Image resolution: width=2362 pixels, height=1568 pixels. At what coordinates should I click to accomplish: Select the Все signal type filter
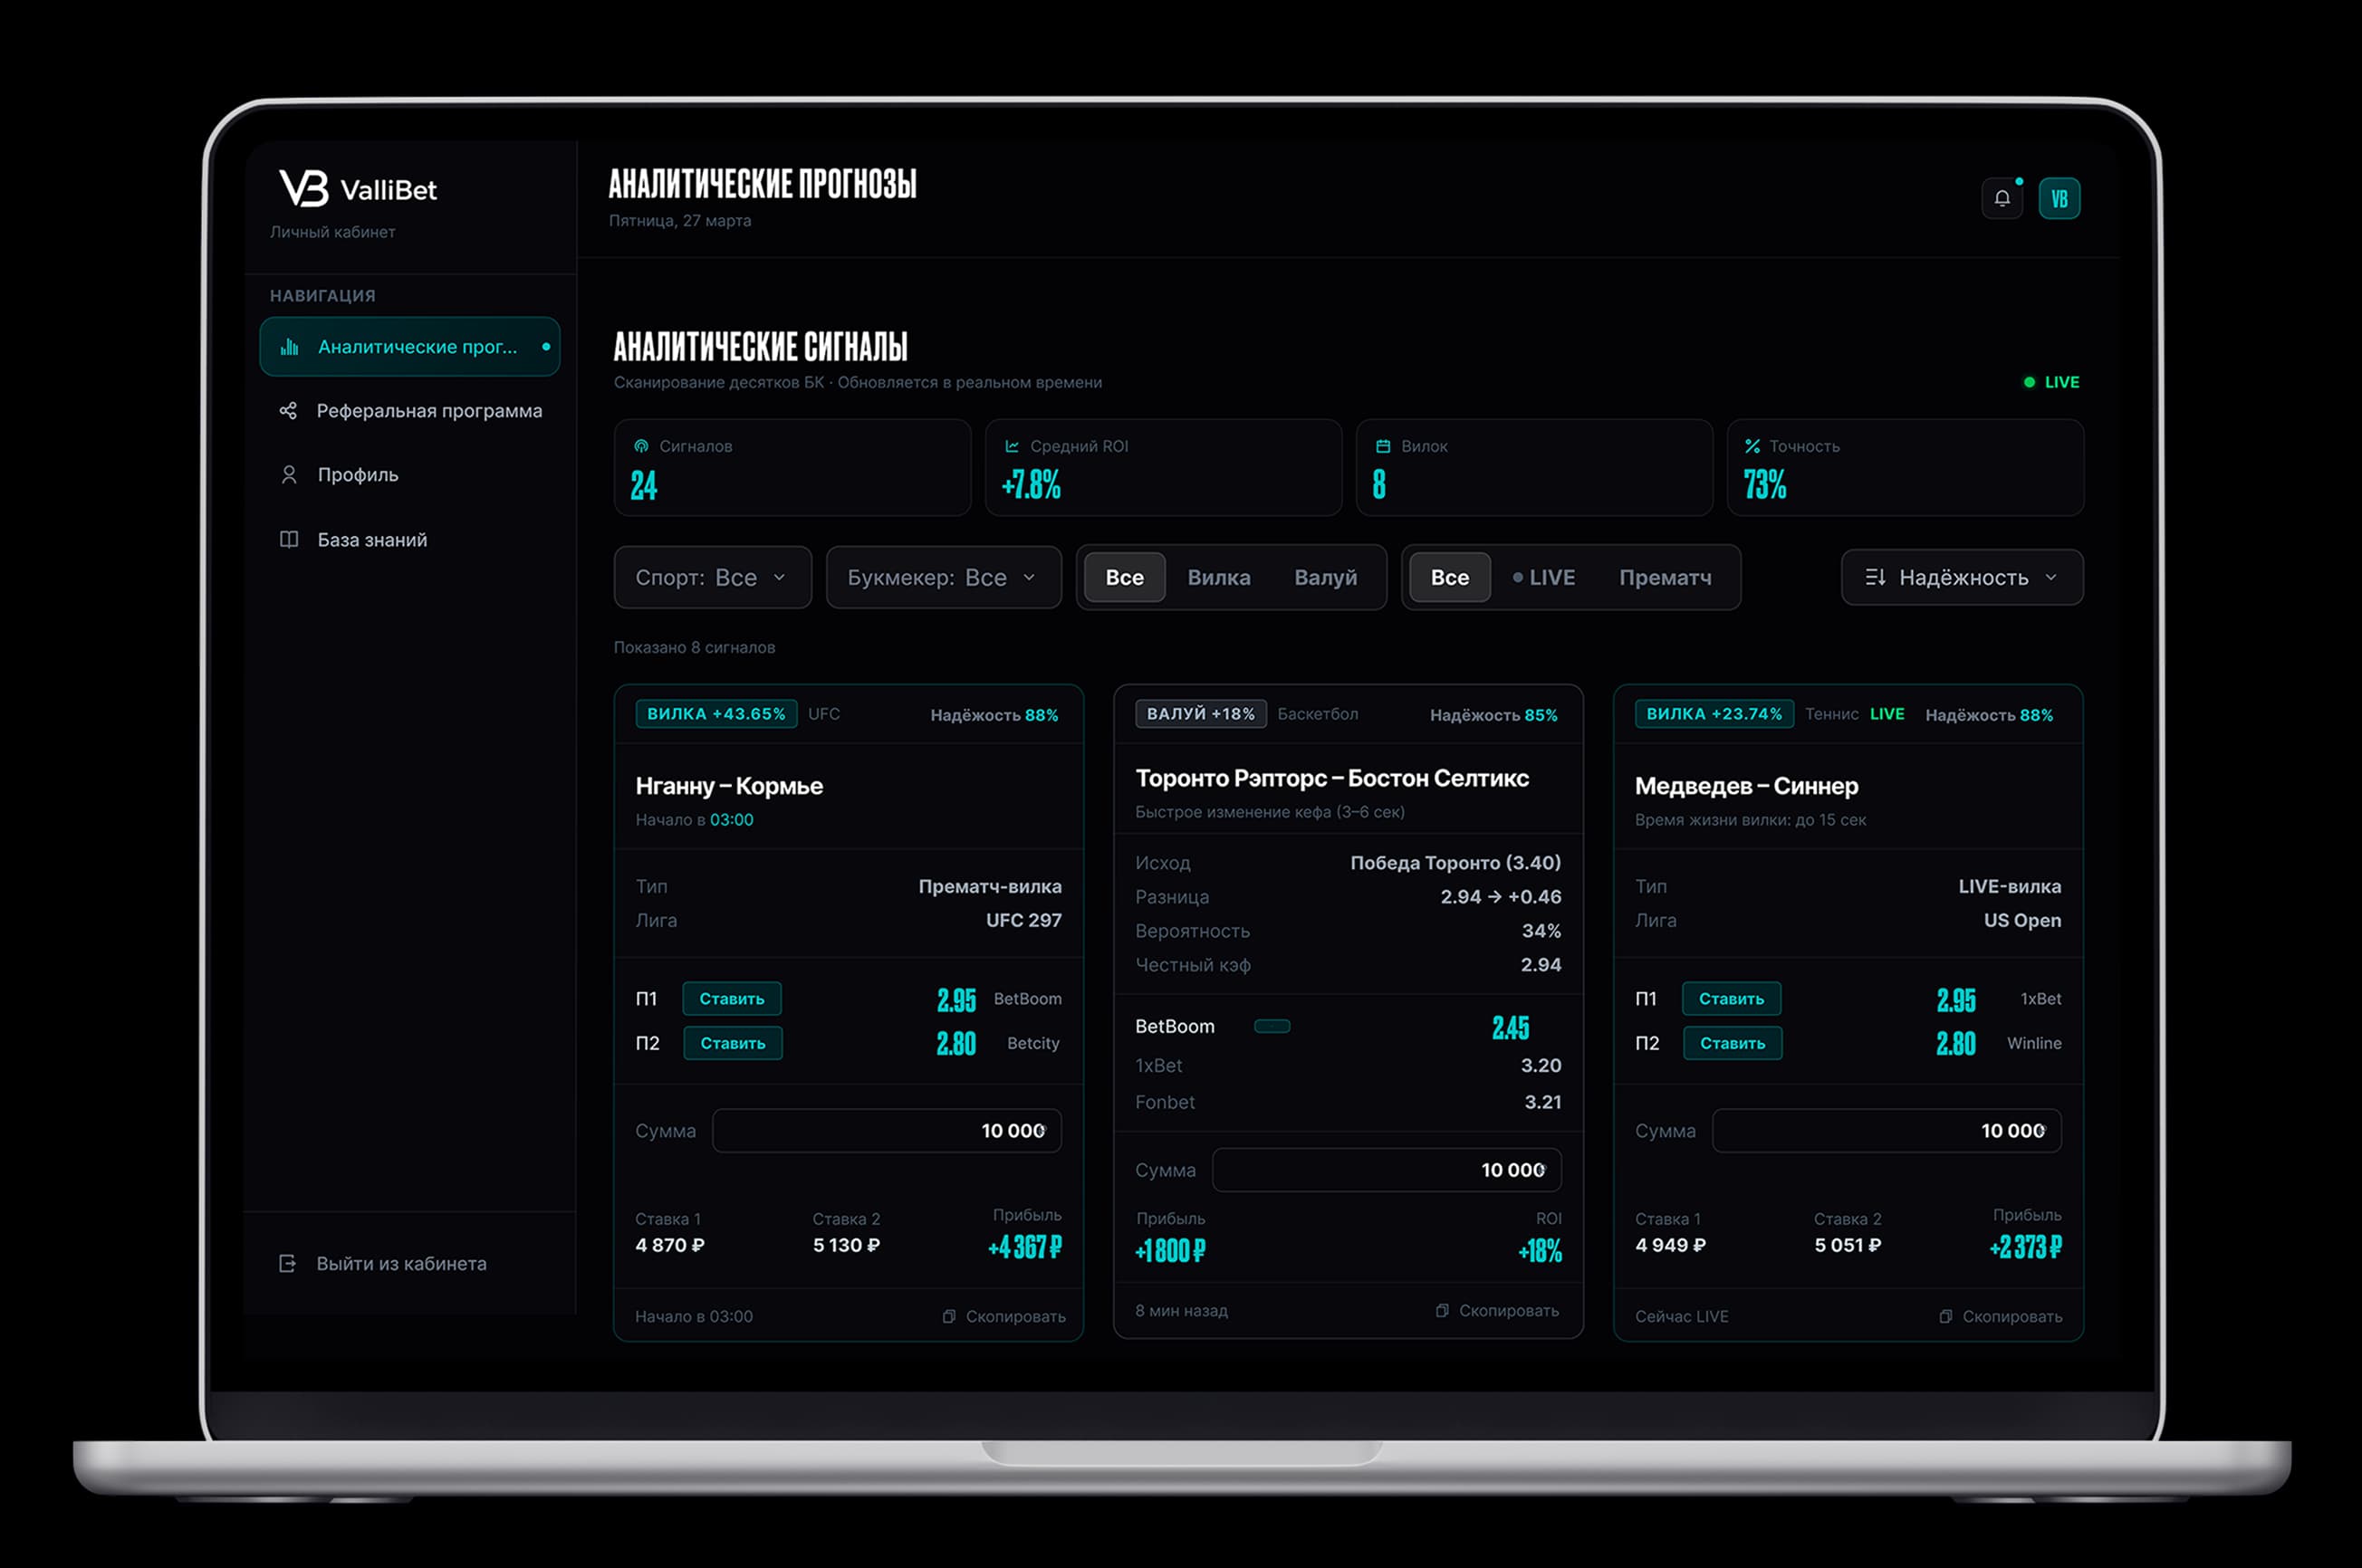pyautogui.click(x=1125, y=577)
